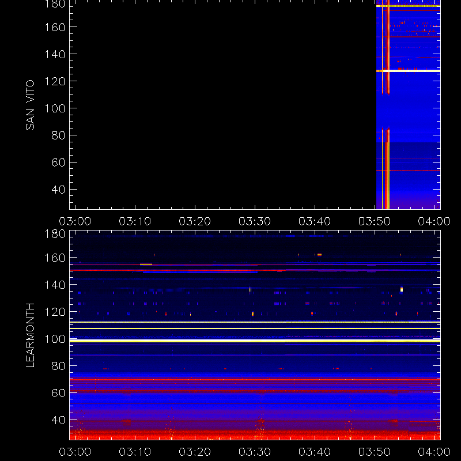The width and height of the screenshot is (461, 461).
Task: Select the 160 tick label on San Vito axis
Action: point(55,27)
